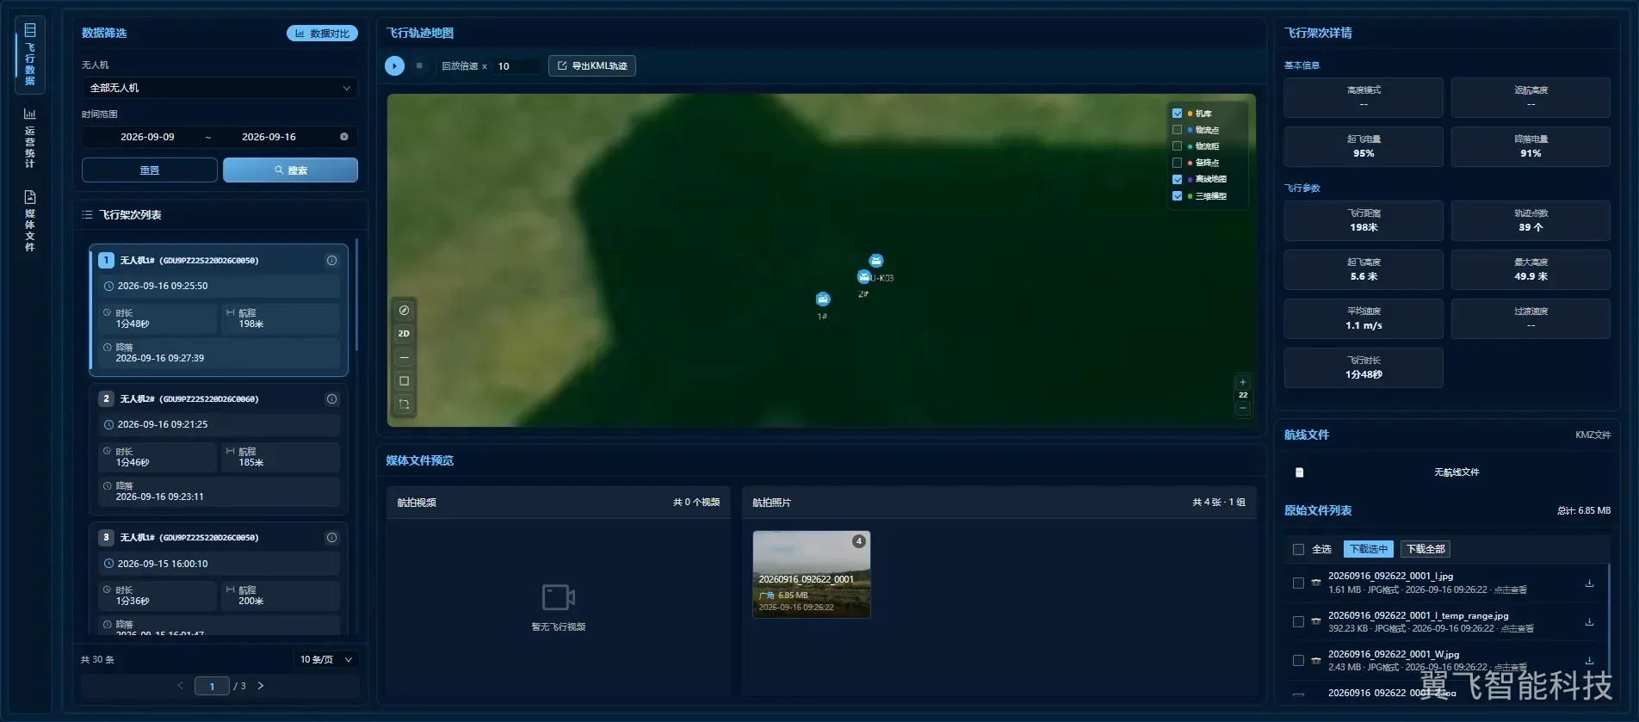Open the 运营统计 sidebar tab

coord(30,138)
